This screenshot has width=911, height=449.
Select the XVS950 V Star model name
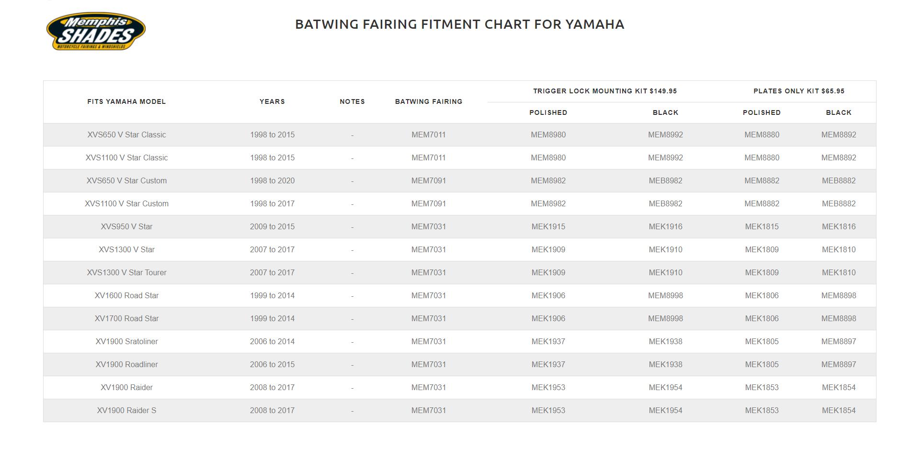126,227
